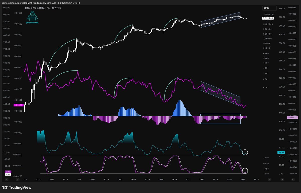This screenshot has width=301, height=193.
Task: Click the 2014 year on the time axis
Action: tap(79, 180)
